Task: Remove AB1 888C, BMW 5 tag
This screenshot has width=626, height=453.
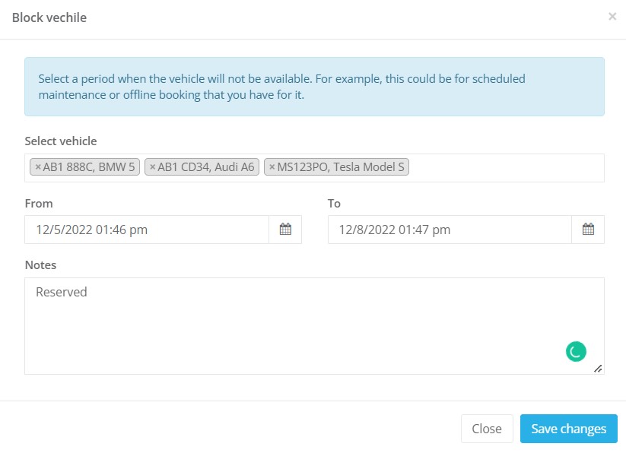Action: point(38,167)
